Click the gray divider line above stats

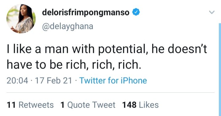pos(110,93)
